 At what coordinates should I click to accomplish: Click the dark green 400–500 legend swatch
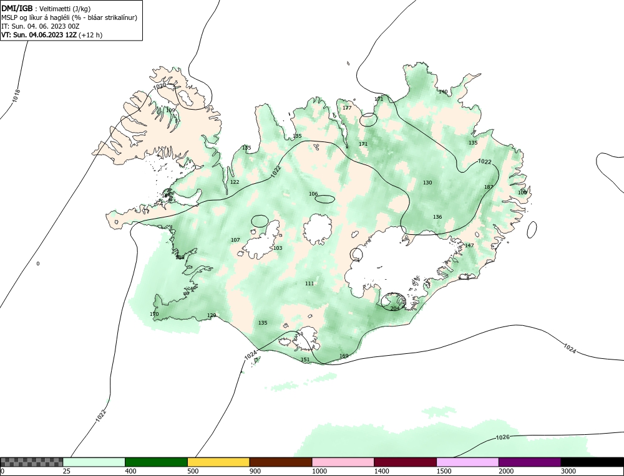(x=156, y=462)
